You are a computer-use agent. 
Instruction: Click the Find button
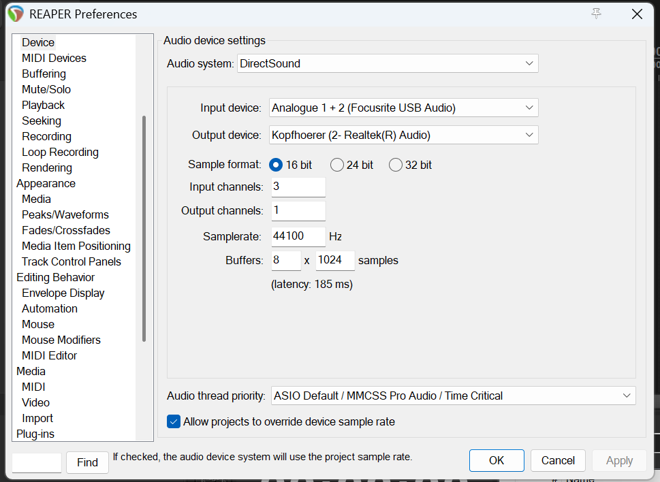87,462
